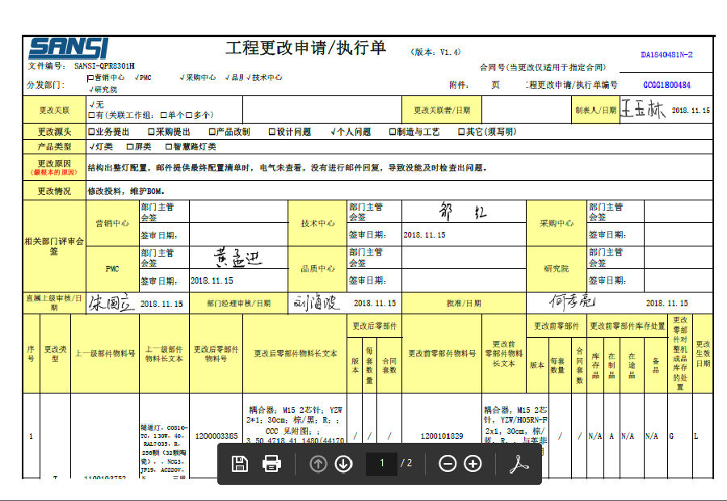Check the 产品改制 checkbox
The height and width of the screenshot is (501, 727).
point(212,132)
